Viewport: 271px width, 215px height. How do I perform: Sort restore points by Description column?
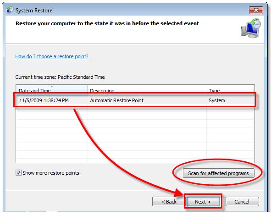(147, 90)
